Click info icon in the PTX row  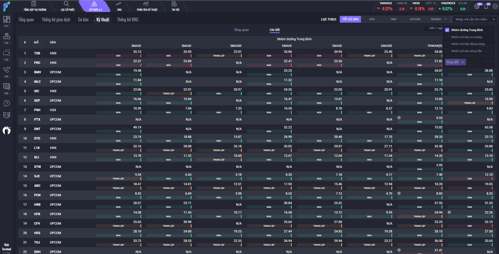(x=399, y=118)
